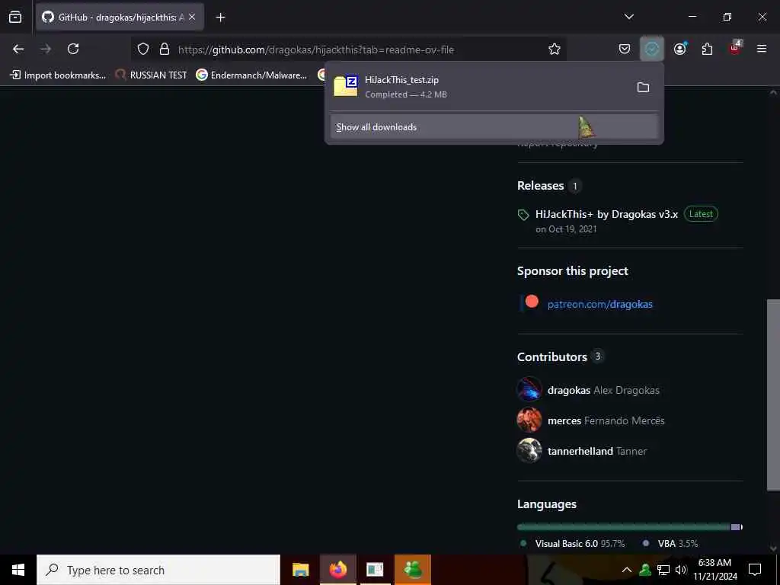Screen dimensions: 780x585
Task: Reload the current page
Action: 73,49
